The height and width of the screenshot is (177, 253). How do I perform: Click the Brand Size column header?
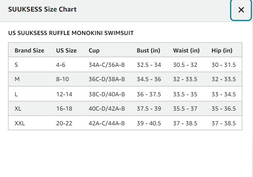tap(29, 51)
